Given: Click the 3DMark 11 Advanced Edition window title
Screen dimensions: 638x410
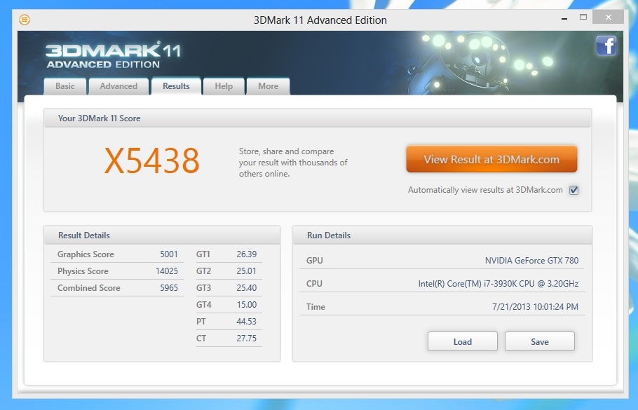Looking at the screenshot, I should tap(320, 20).
